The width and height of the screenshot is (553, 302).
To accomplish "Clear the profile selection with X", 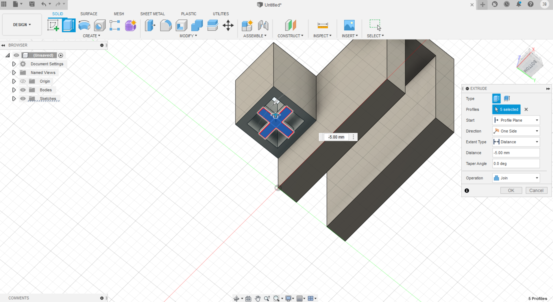I will [526, 109].
